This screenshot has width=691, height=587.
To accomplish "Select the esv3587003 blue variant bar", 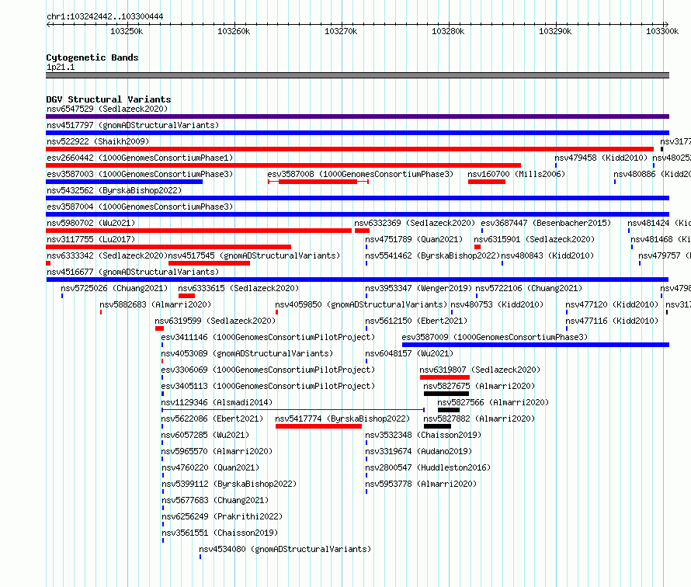I will (x=124, y=182).
